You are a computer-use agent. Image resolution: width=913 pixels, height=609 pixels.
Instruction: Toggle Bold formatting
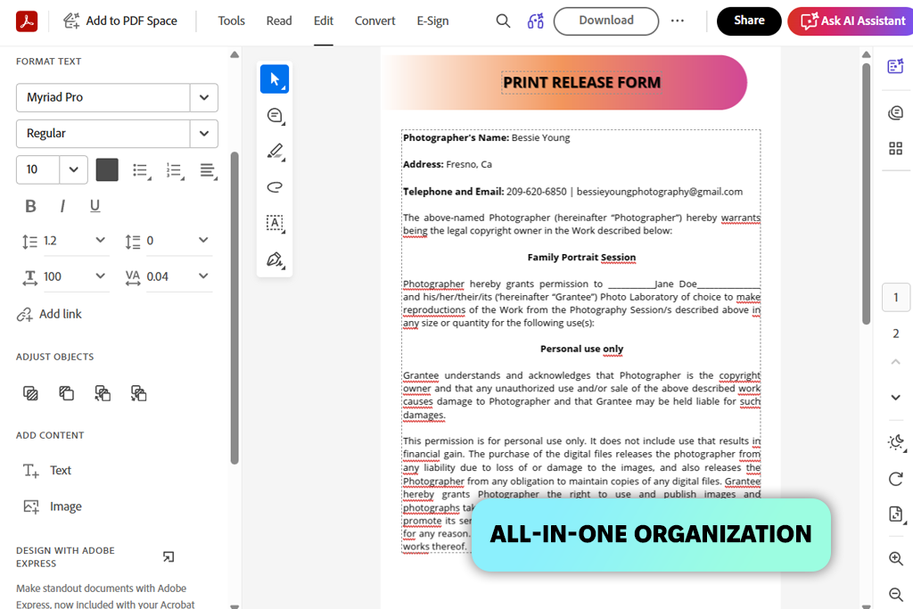click(x=30, y=206)
